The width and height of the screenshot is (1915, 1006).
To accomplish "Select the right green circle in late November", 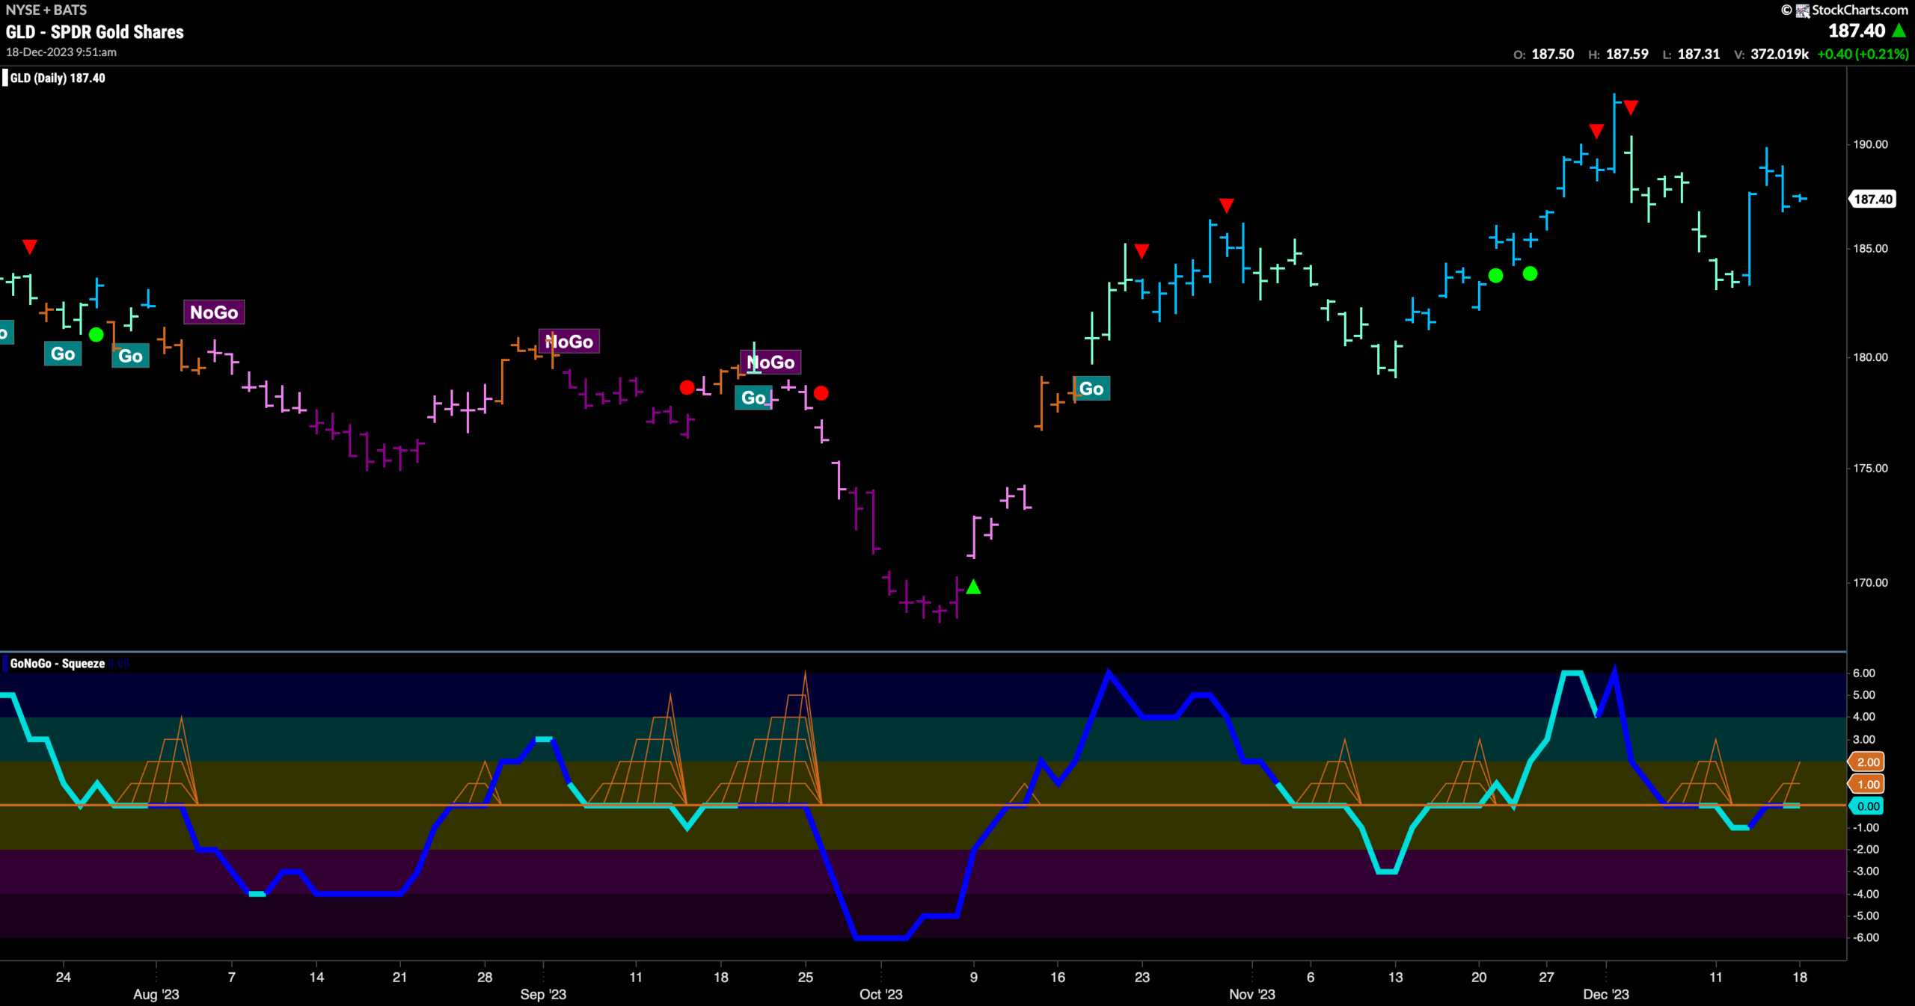I will (1530, 274).
